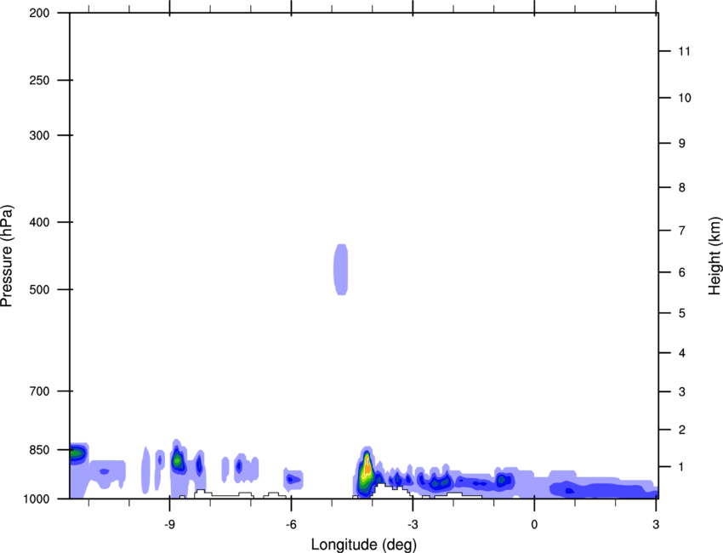Image resolution: width=723 pixels, height=553 pixels.
Task: Click the -3 longitude tick label
Action: 413,524
